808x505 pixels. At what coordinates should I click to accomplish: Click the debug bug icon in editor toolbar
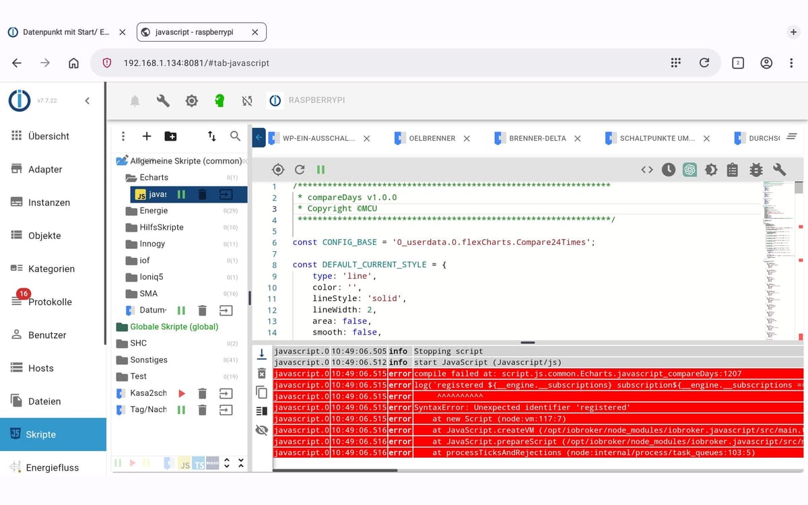pos(756,170)
